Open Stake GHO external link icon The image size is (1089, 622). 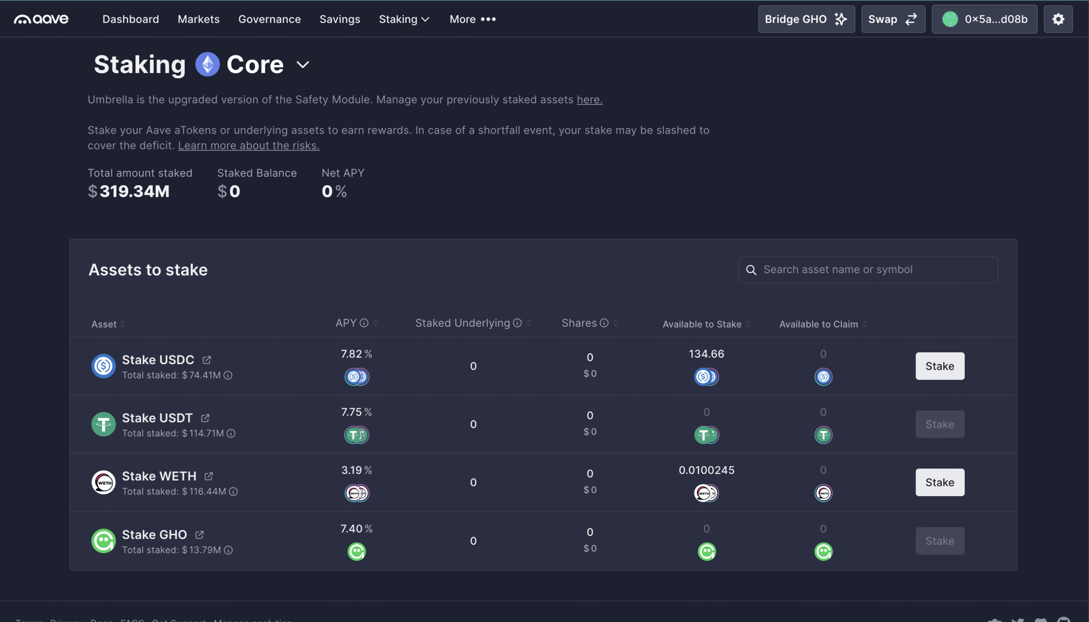pos(200,534)
